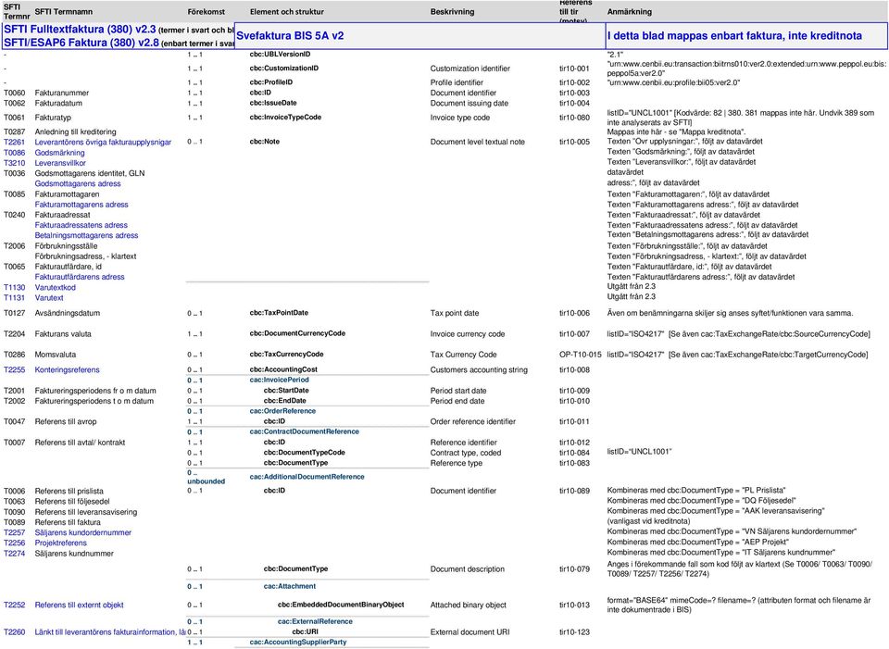The image size is (889, 649).
Task: Click the 'SFTI Termnamn' column header
Action: pos(64,12)
